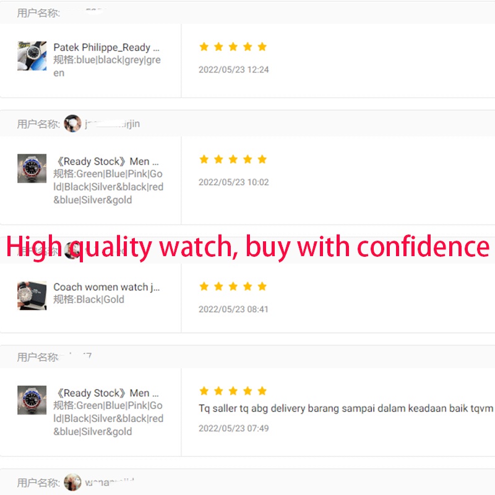Click the Coach women watch product title
The width and height of the screenshot is (495, 495).
(106, 287)
